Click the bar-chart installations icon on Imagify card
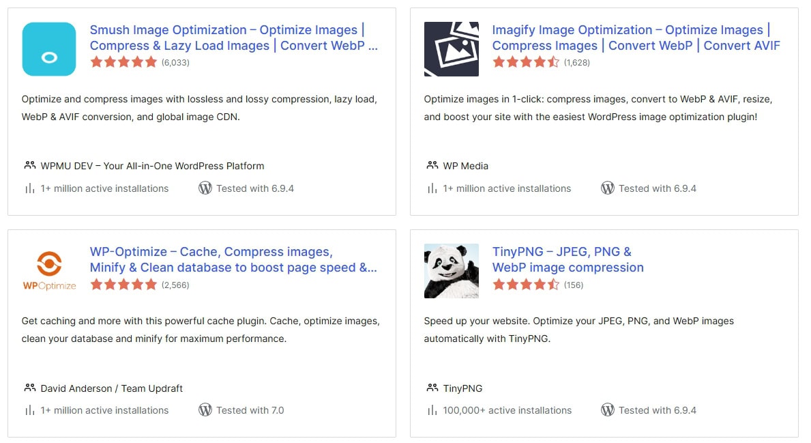Viewport: 811px width, 443px height. point(432,188)
